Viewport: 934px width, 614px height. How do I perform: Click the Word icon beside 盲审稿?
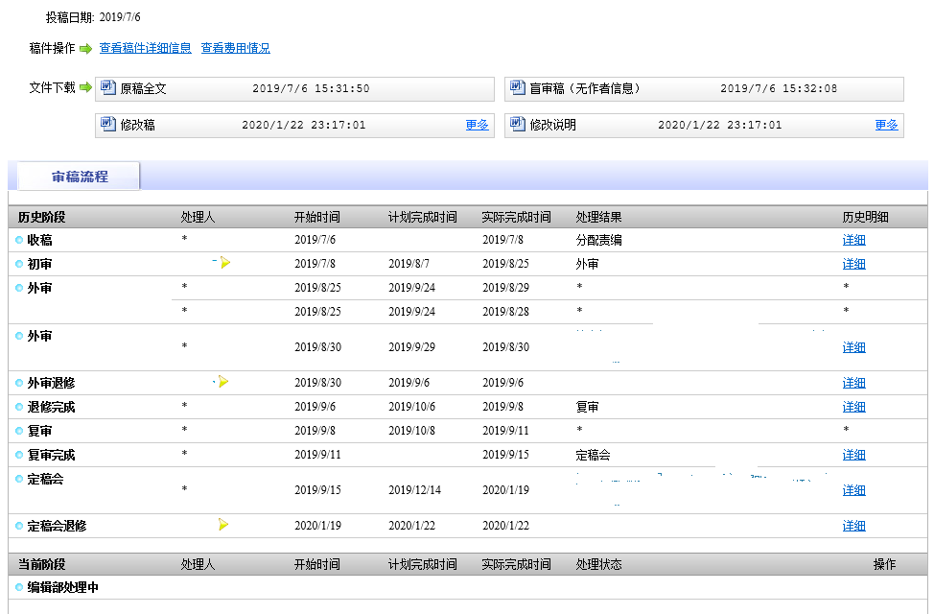click(x=517, y=87)
